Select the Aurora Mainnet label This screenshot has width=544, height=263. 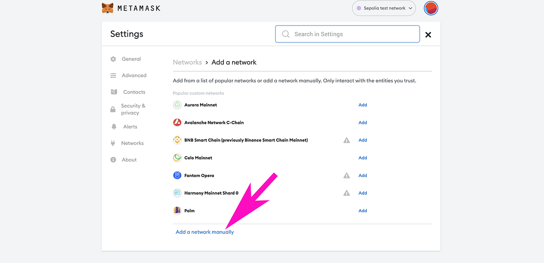201,105
